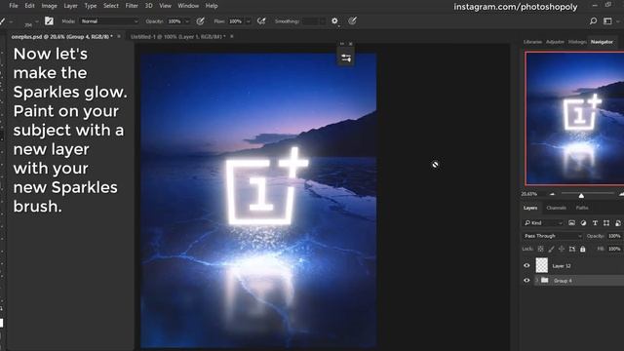The image size is (624, 351).
Task: Click the folder icon of Group 4
Action: (x=545, y=281)
